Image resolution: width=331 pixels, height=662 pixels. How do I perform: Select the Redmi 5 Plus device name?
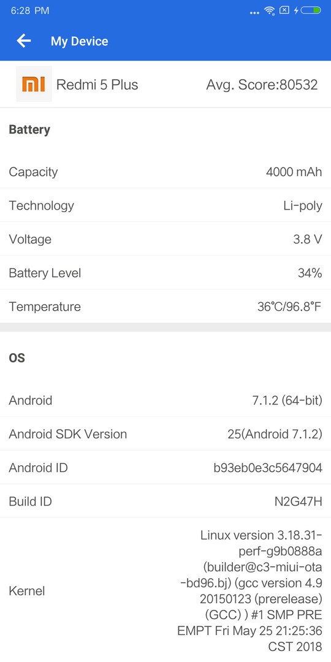point(97,85)
